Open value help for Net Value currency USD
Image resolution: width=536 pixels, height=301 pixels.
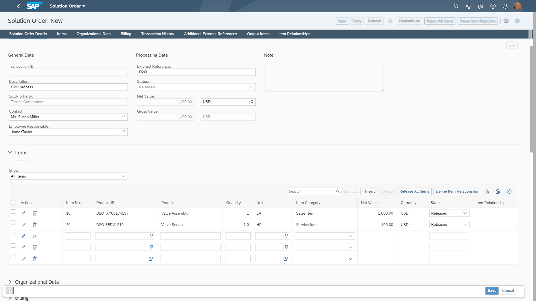click(251, 102)
